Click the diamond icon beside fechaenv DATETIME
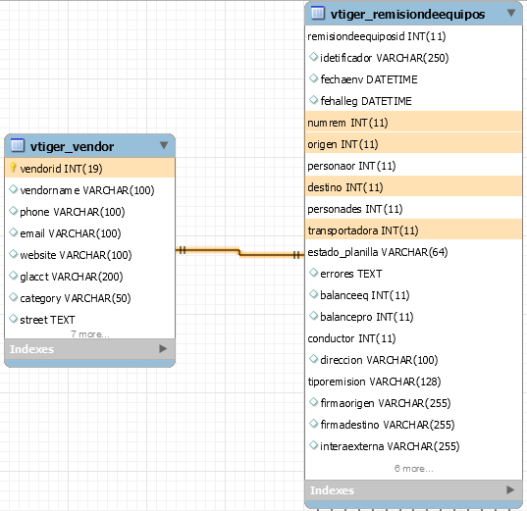 tap(313, 78)
